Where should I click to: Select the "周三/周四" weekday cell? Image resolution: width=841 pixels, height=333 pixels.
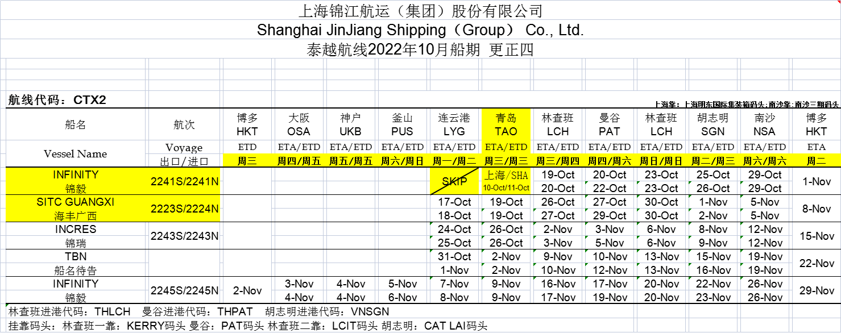pyautogui.click(x=558, y=161)
